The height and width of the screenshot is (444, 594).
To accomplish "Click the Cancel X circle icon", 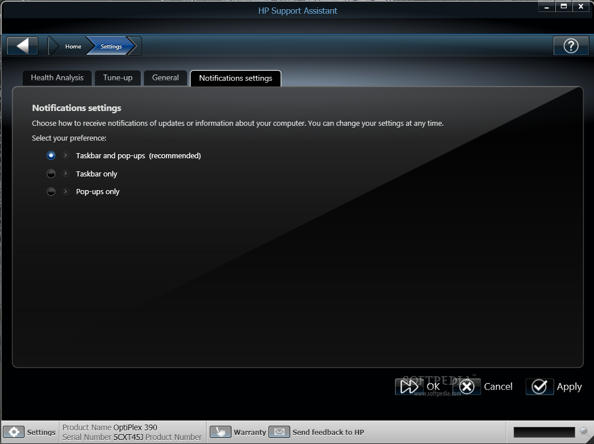I will 467,387.
